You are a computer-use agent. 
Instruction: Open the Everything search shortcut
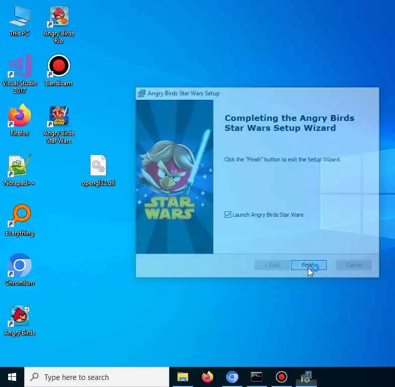coord(19,220)
